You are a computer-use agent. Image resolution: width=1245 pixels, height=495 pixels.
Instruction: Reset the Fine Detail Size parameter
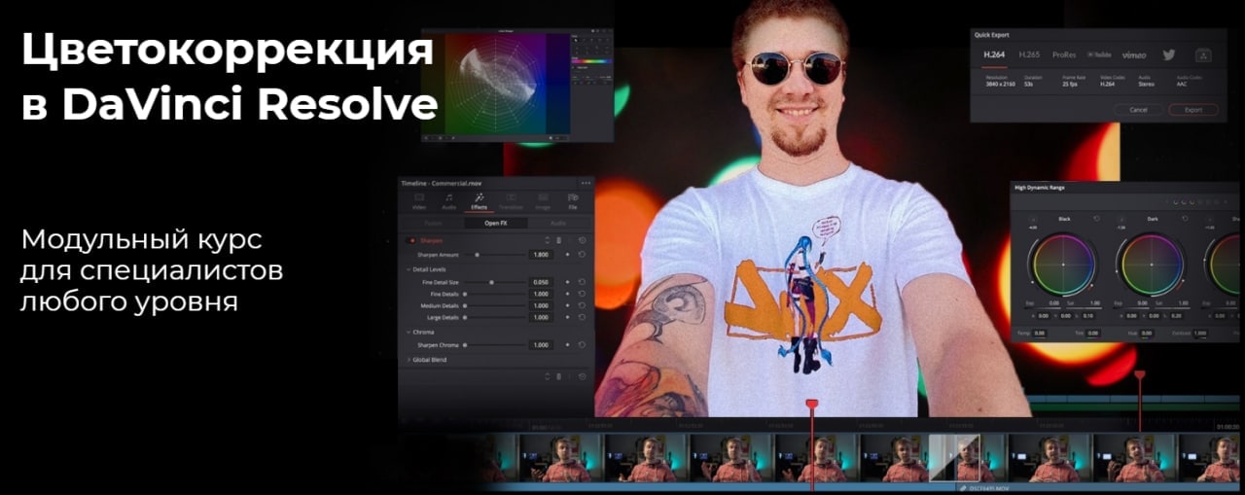pos(582,282)
